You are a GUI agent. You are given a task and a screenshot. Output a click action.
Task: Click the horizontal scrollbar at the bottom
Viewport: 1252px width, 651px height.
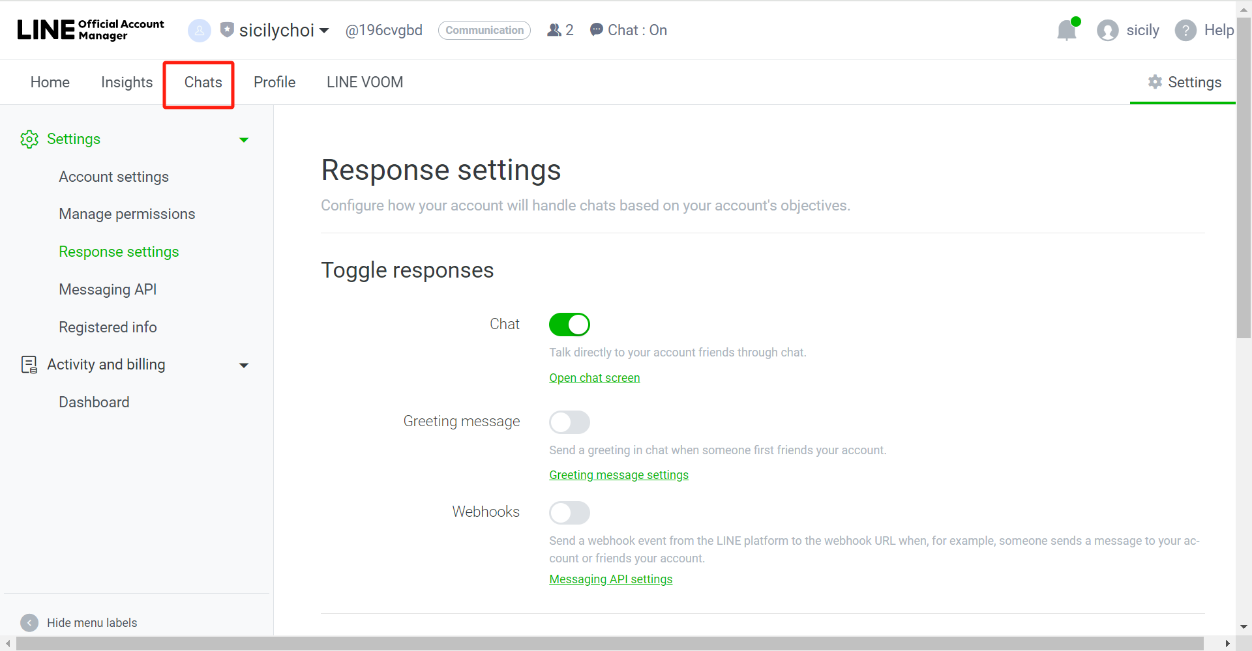[610, 644]
